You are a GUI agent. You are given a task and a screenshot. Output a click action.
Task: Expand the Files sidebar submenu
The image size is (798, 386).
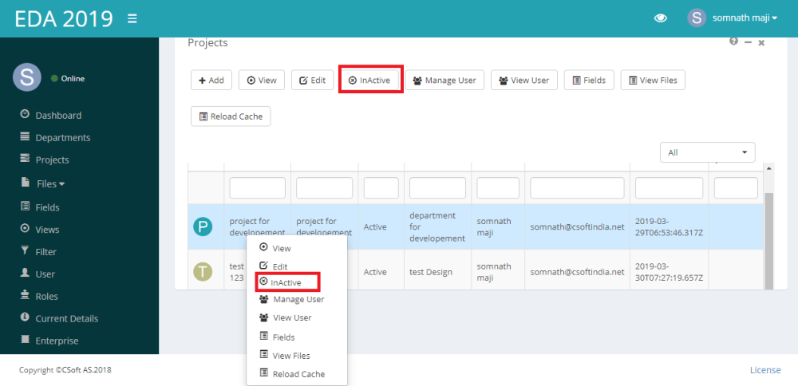point(43,183)
